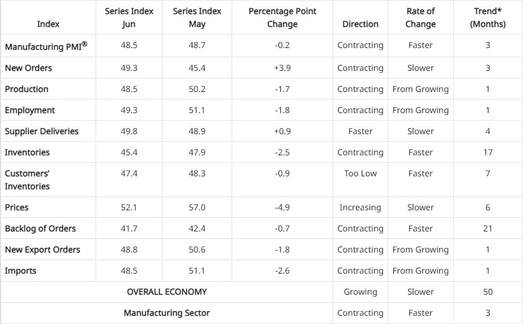Select the Percentage Point Change header
The image size is (523, 324).
pos(282,18)
